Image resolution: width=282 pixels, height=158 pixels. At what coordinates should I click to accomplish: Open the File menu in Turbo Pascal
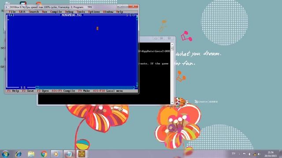tap(12, 12)
